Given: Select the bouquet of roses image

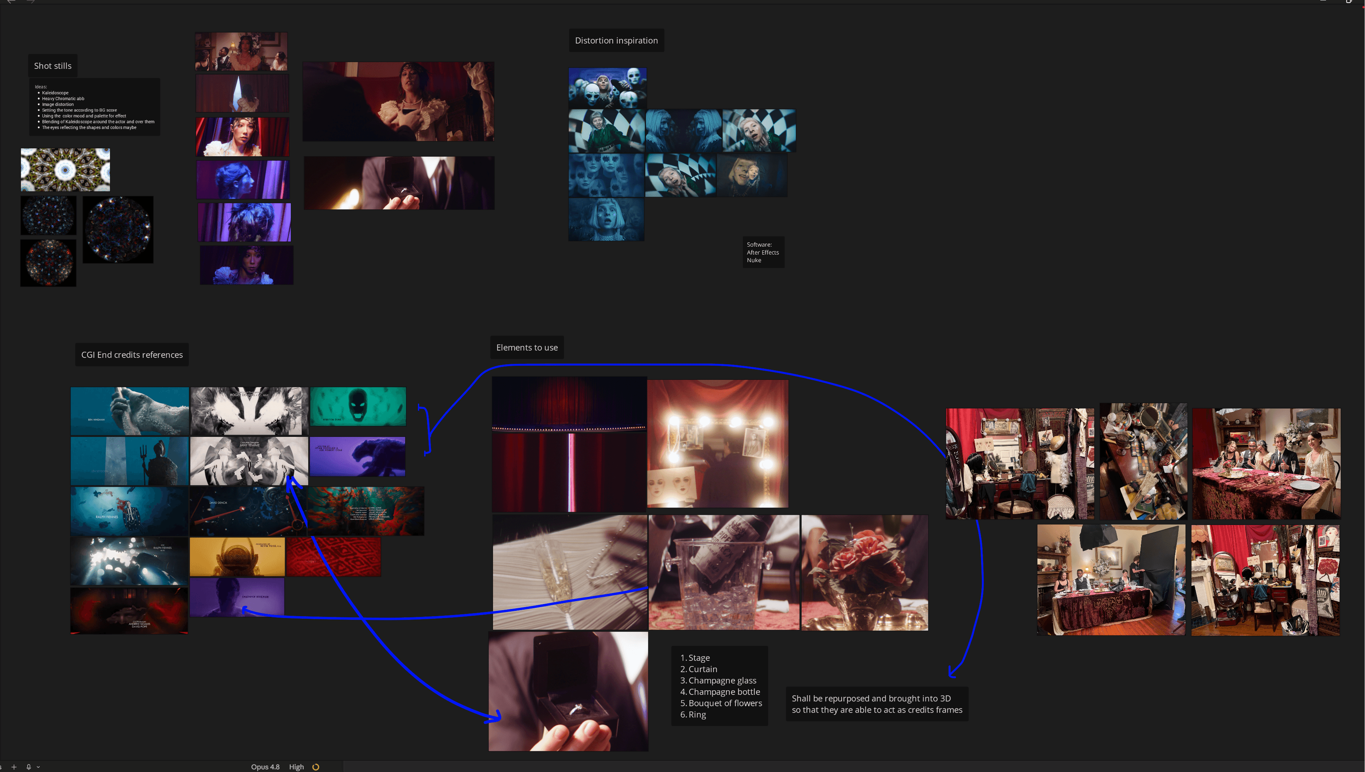Looking at the screenshot, I should [864, 573].
